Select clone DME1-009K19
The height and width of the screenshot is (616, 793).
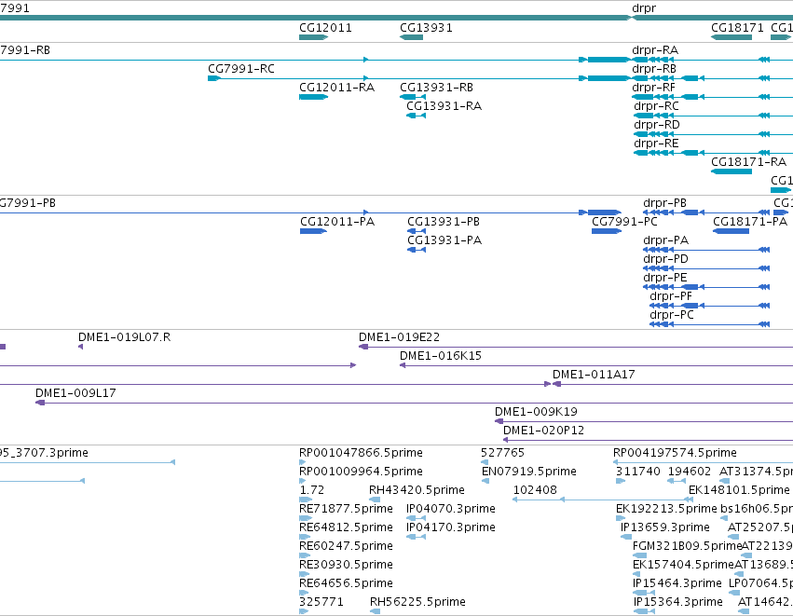(536, 413)
